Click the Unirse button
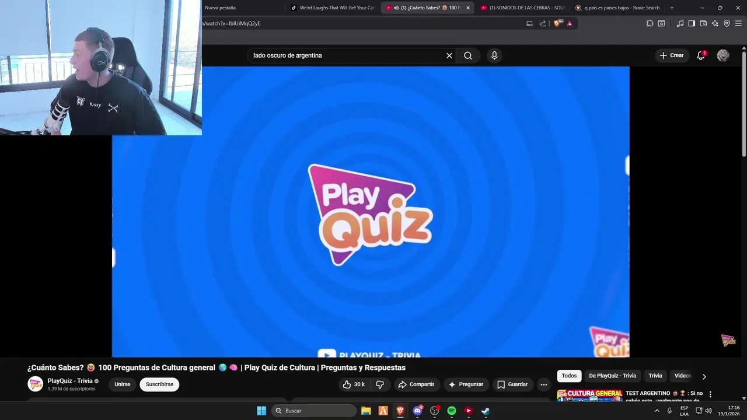The image size is (747, 420). pyautogui.click(x=123, y=384)
